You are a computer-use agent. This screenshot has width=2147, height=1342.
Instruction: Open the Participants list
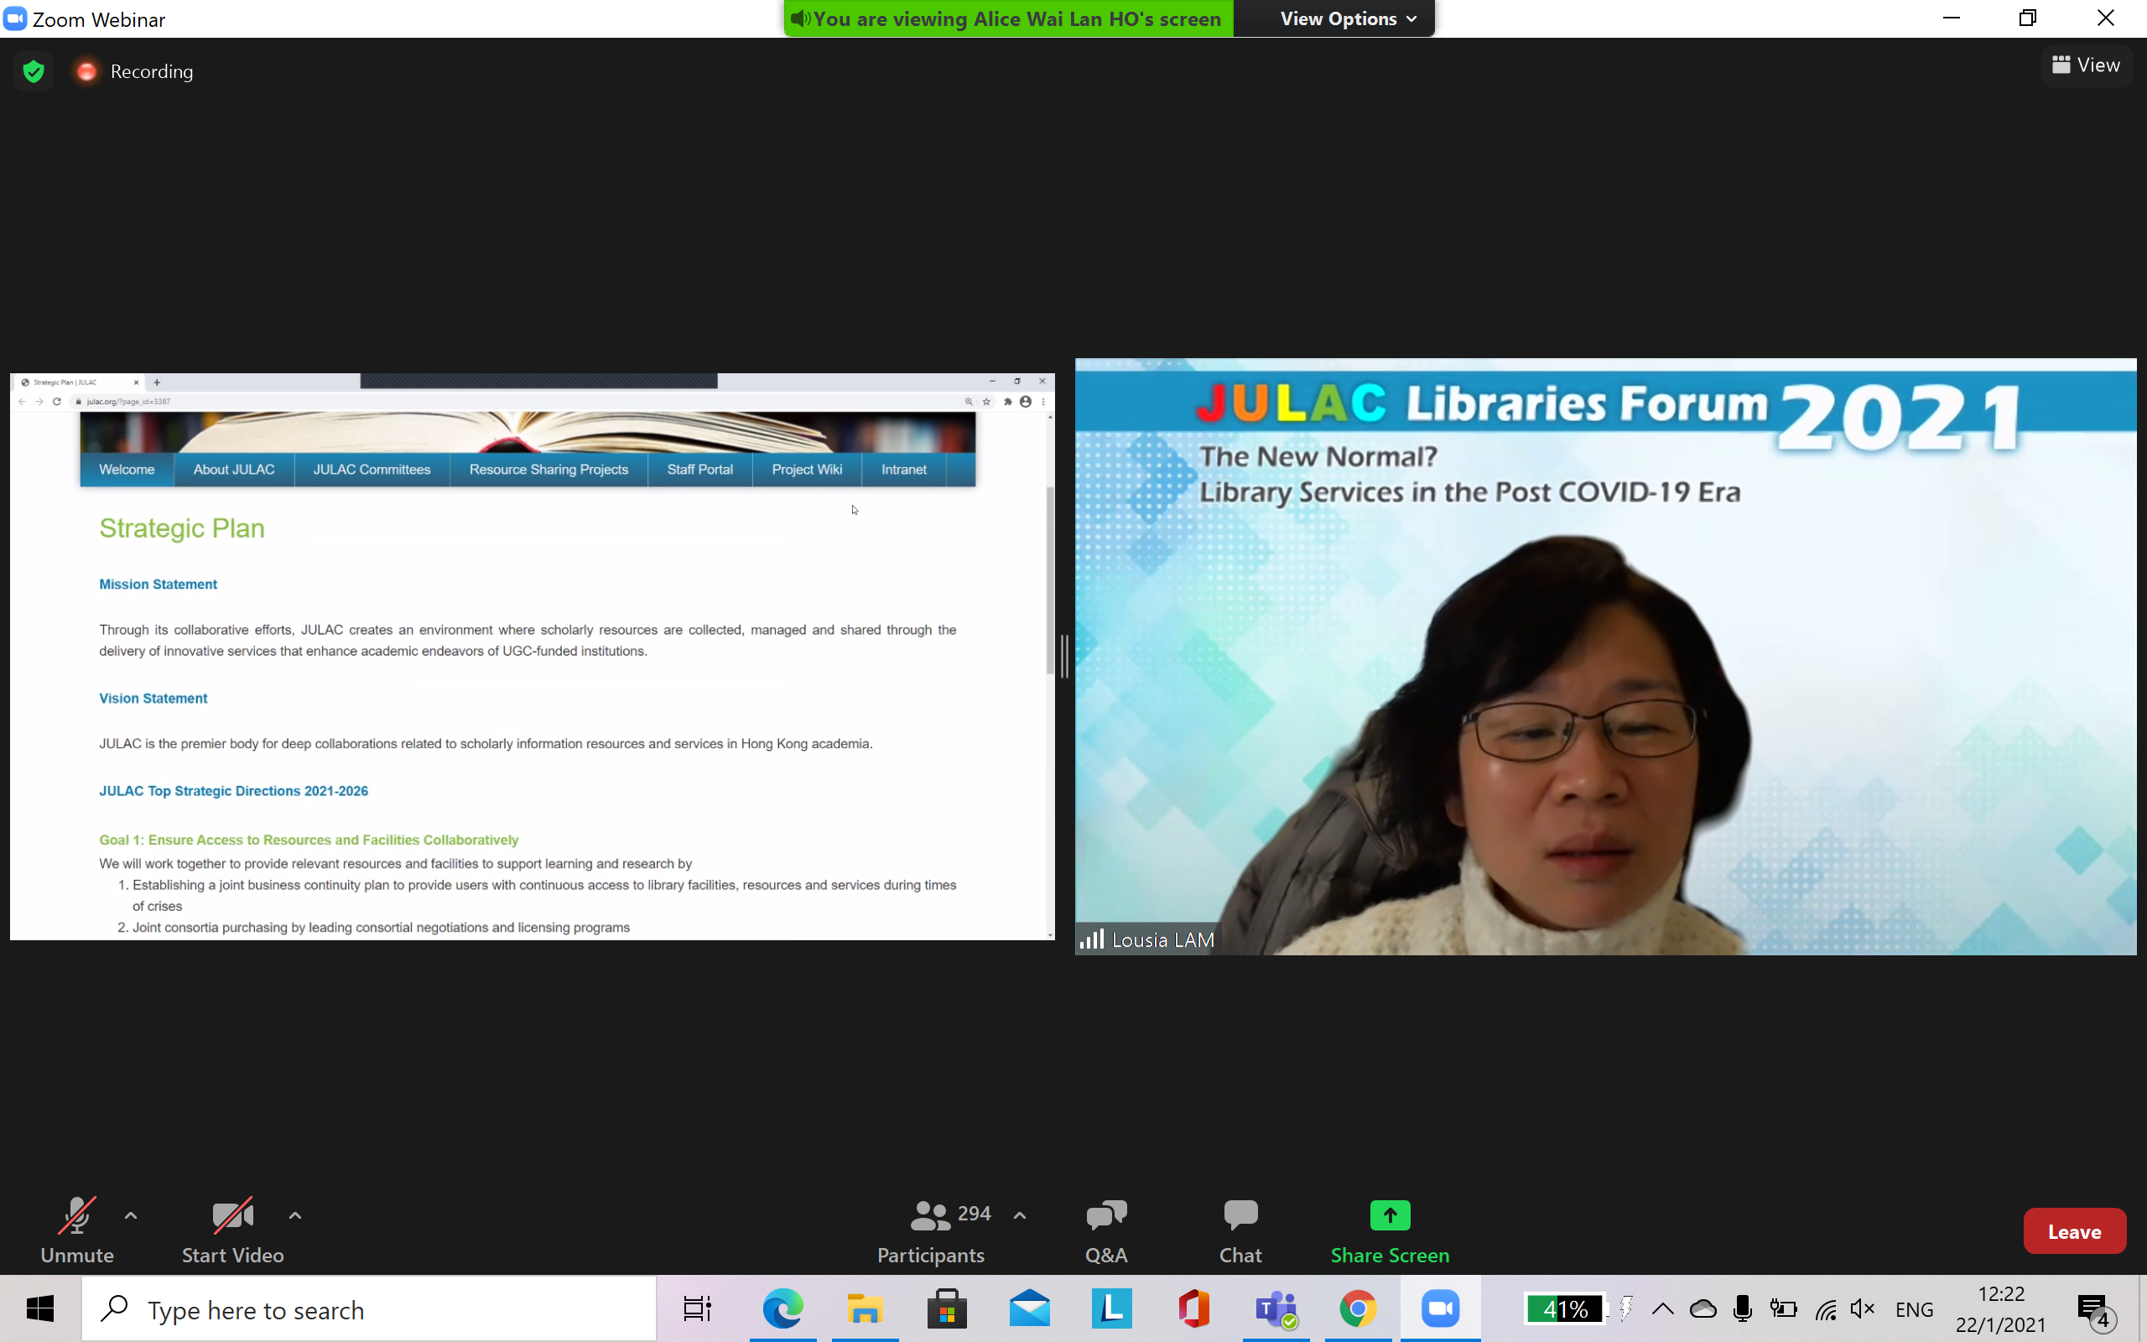tap(931, 1230)
